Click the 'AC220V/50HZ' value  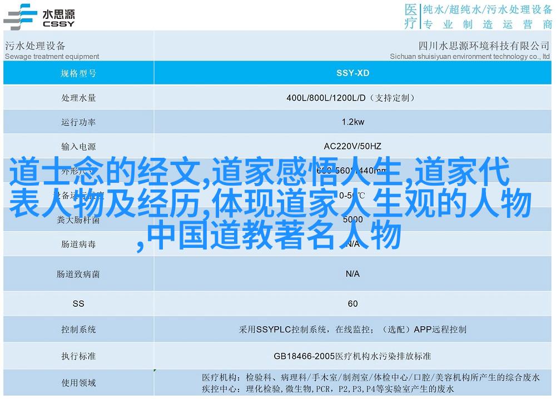click(353, 146)
